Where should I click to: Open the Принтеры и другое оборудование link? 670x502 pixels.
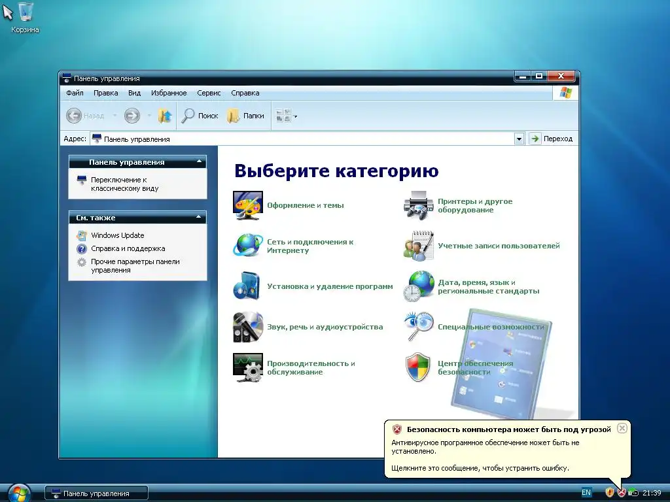pyautogui.click(x=475, y=205)
